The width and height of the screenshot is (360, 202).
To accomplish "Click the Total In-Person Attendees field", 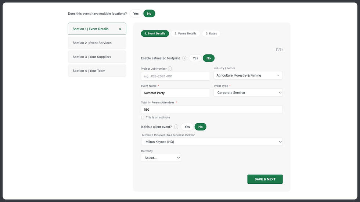I will [212, 110].
